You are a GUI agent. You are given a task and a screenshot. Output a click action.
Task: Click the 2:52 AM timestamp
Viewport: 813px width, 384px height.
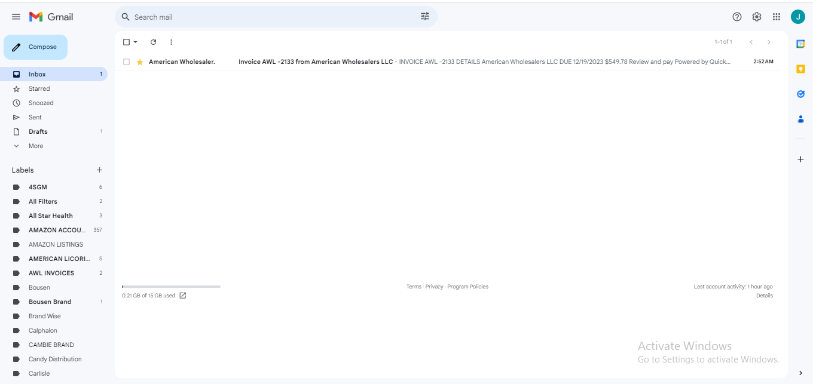(763, 62)
